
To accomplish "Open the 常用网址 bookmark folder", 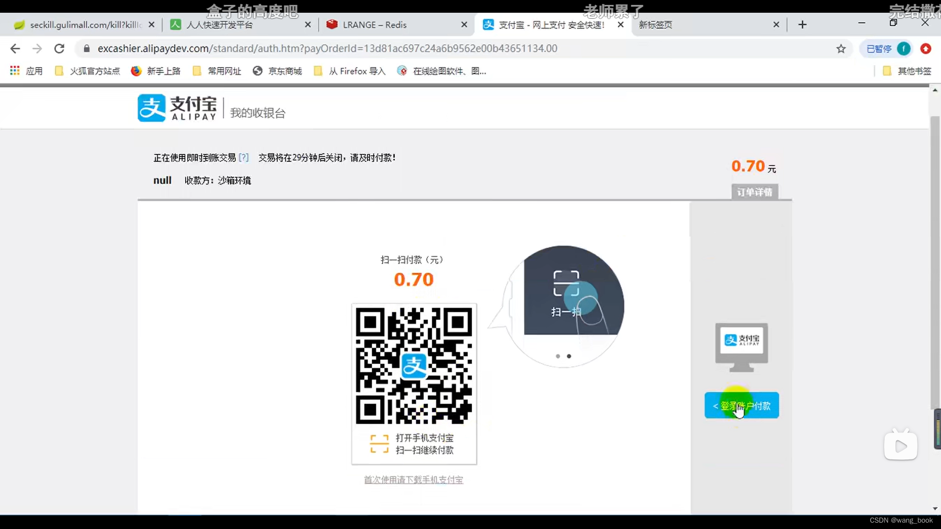I will [217, 71].
